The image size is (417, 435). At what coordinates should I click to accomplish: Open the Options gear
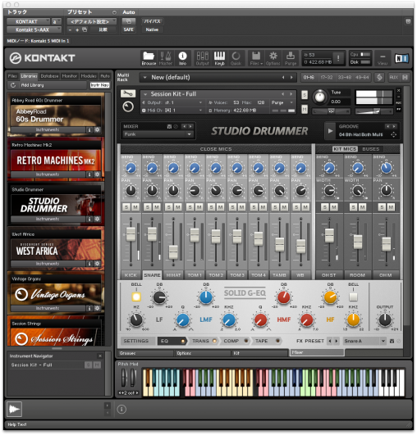pyautogui.click(x=273, y=58)
